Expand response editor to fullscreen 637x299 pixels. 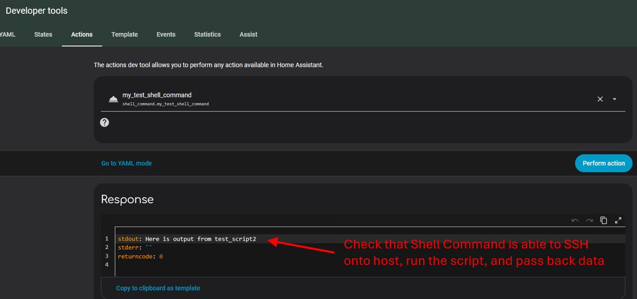pyautogui.click(x=618, y=221)
